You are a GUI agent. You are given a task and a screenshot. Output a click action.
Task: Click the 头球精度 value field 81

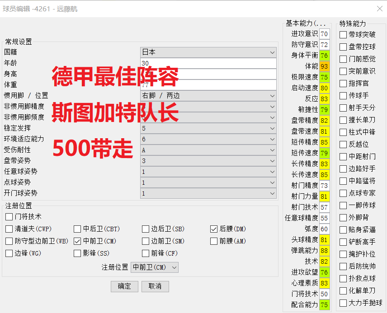click(x=324, y=240)
